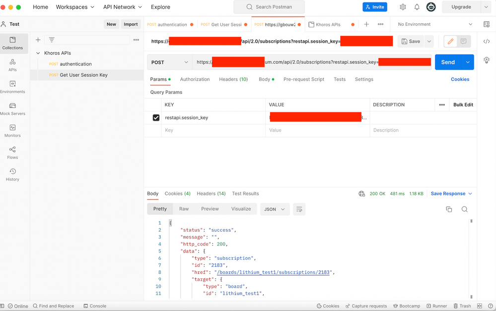Open the History sidebar panel
The height and width of the screenshot is (311, 496).
pos(12,174)
